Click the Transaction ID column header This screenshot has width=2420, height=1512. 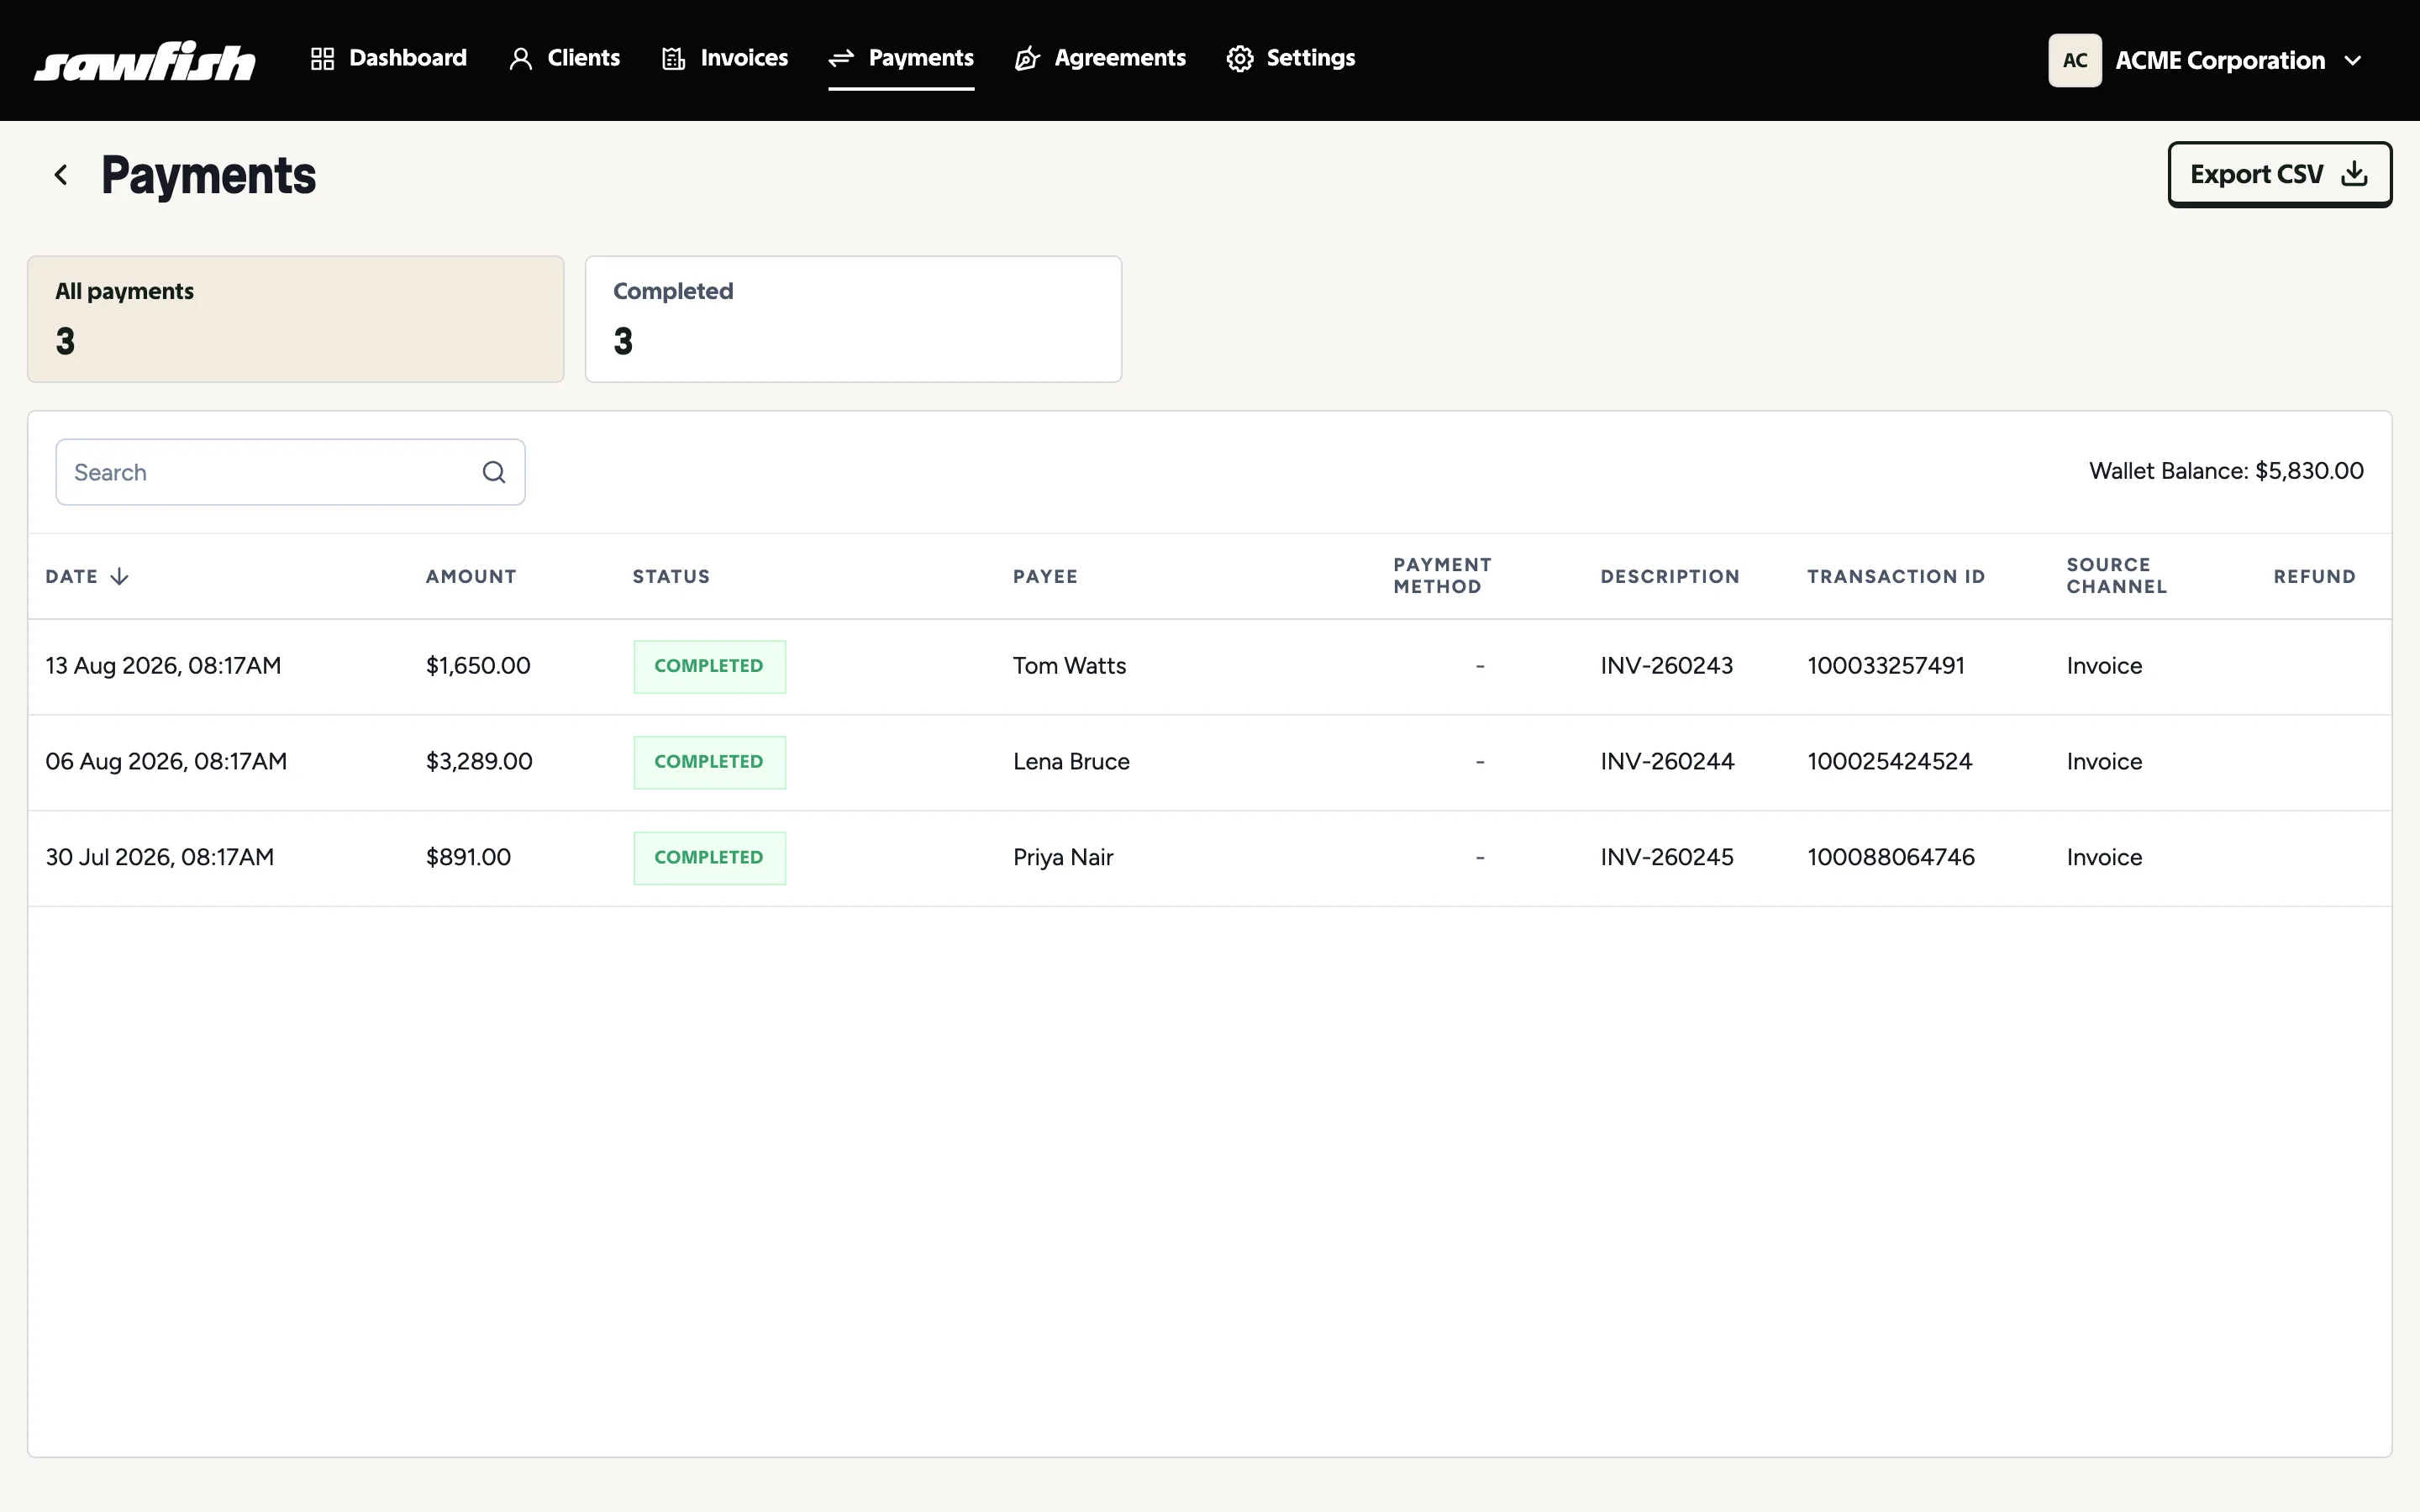tap(1896, 577)
